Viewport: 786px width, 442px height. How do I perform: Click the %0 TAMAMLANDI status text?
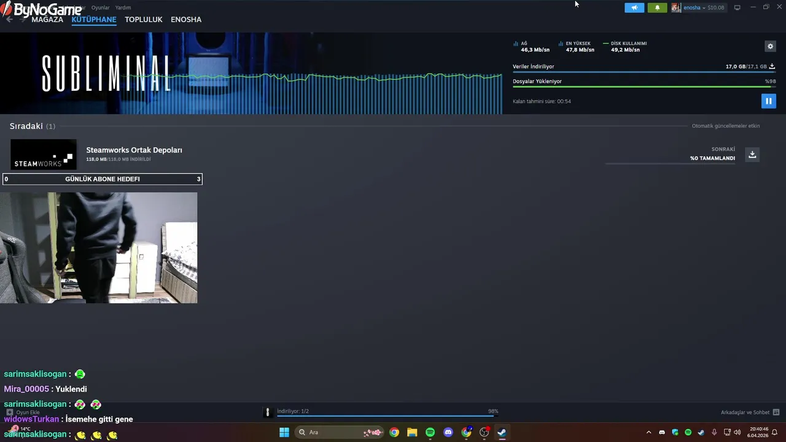coord(712,158)
